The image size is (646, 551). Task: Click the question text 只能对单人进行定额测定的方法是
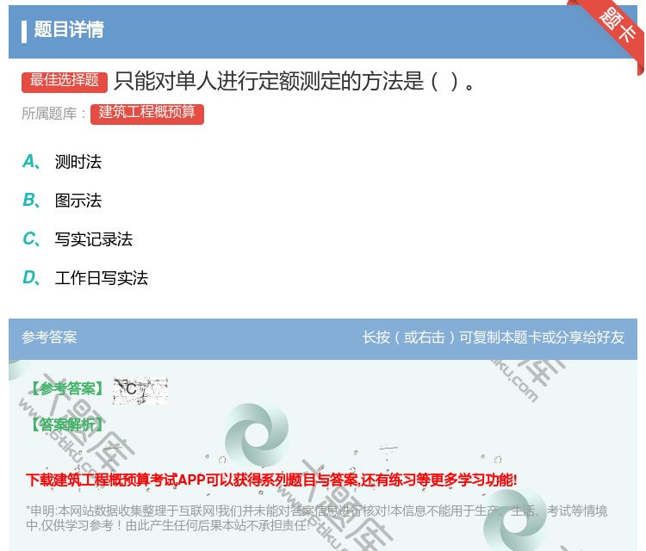[x=295, y=81]
